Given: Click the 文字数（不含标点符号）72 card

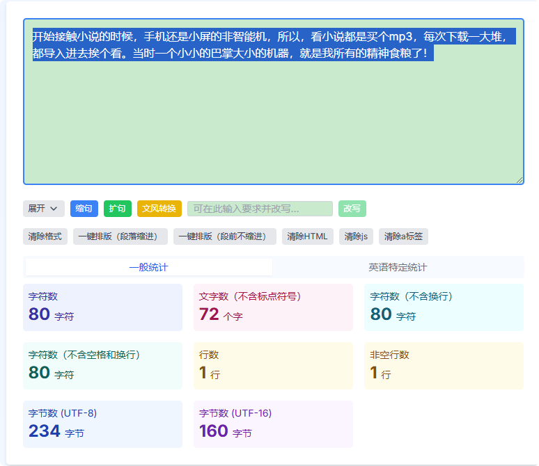Looking at the screenshot, I should point(273,307).
